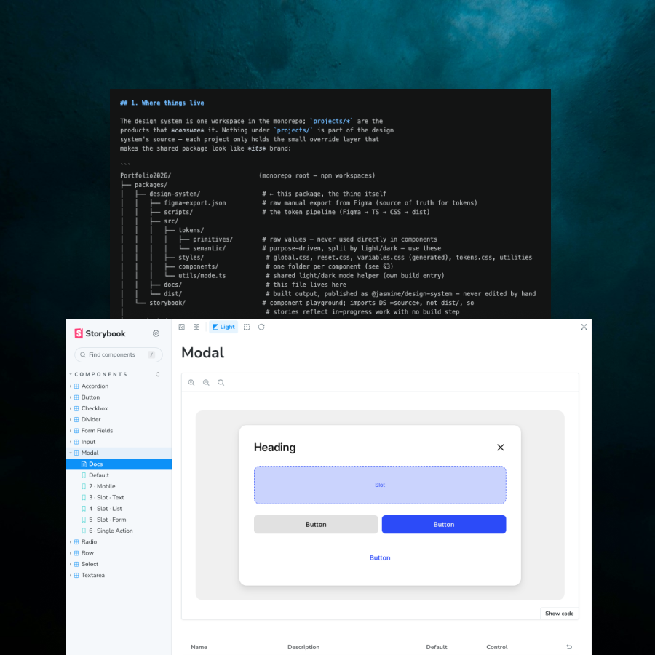Reset controls with the undo arrow icon

pos(569,647)
